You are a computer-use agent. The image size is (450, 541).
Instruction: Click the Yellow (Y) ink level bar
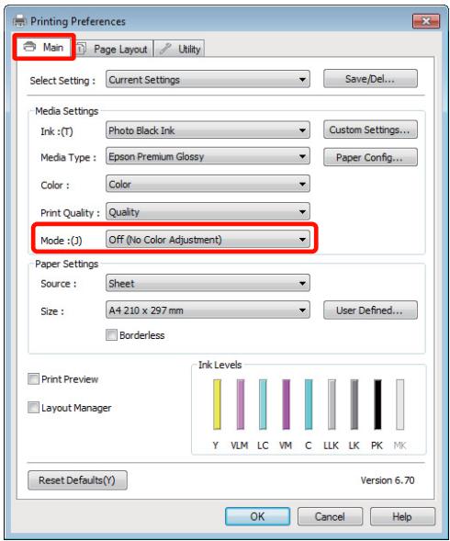pos(217,404)
